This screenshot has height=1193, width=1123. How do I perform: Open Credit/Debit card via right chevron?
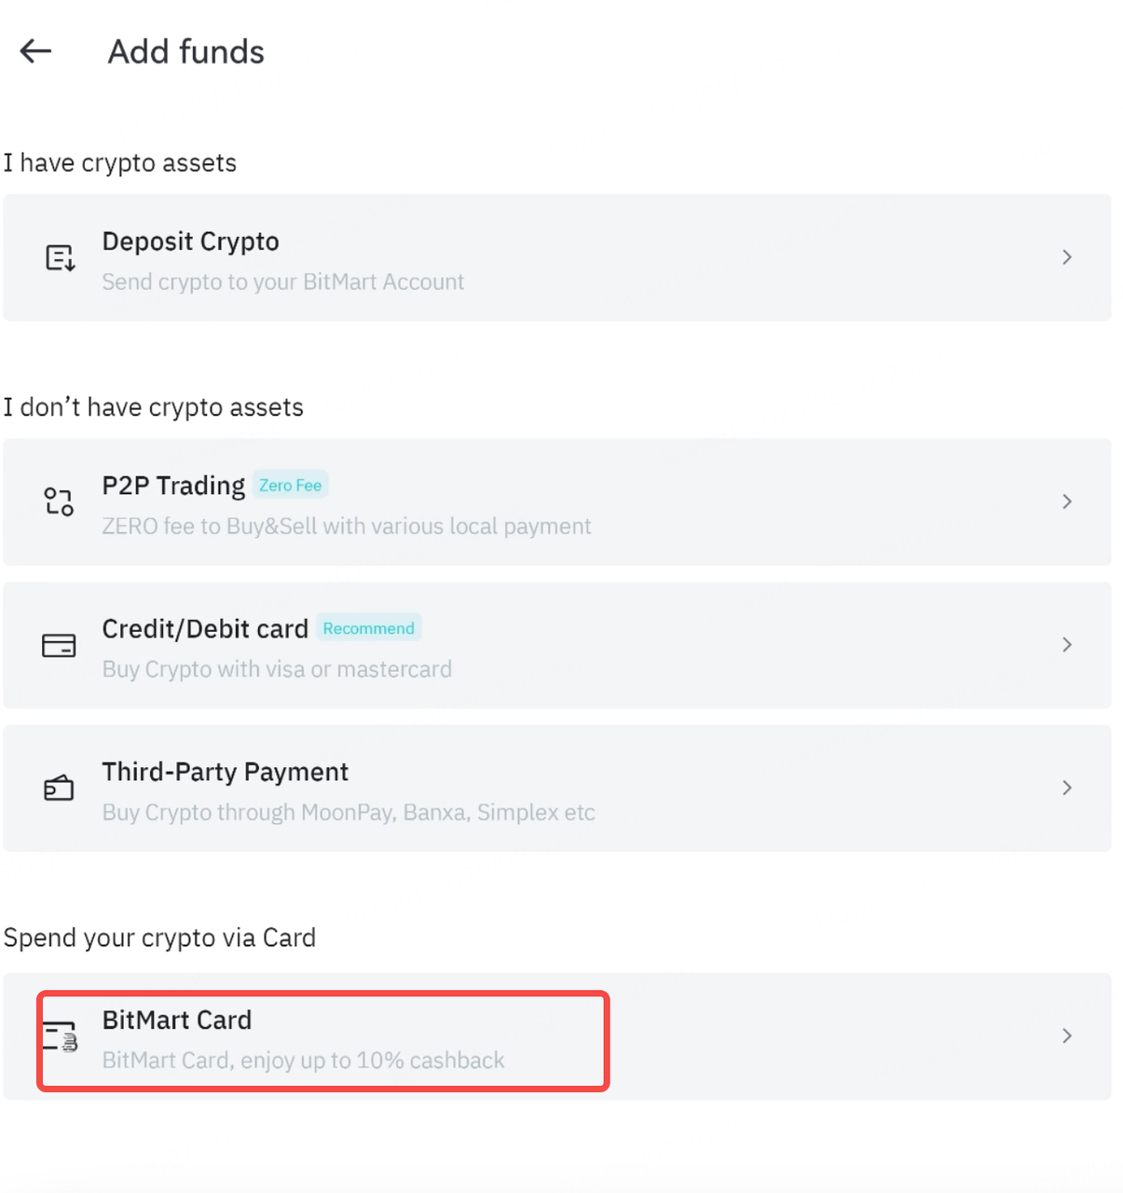click(1067, 645)
